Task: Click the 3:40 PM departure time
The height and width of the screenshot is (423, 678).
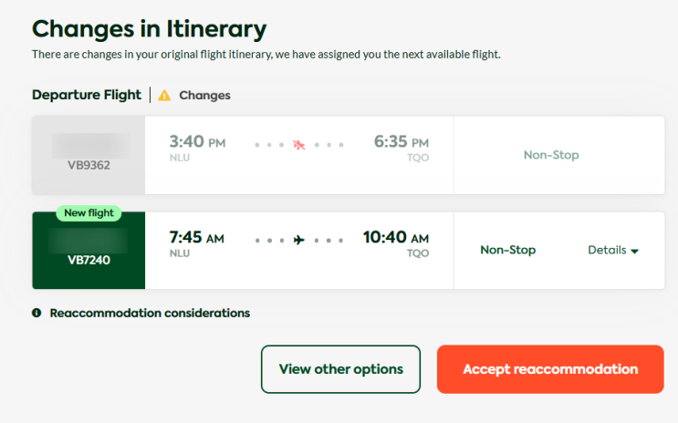Action: (196, 142)
